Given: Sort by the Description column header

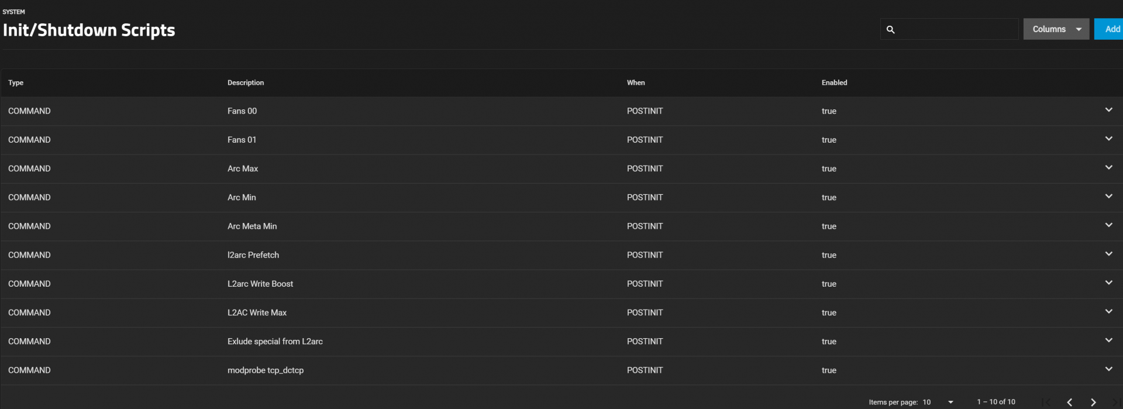Looking at the screenshot, I should click(246, 83).
